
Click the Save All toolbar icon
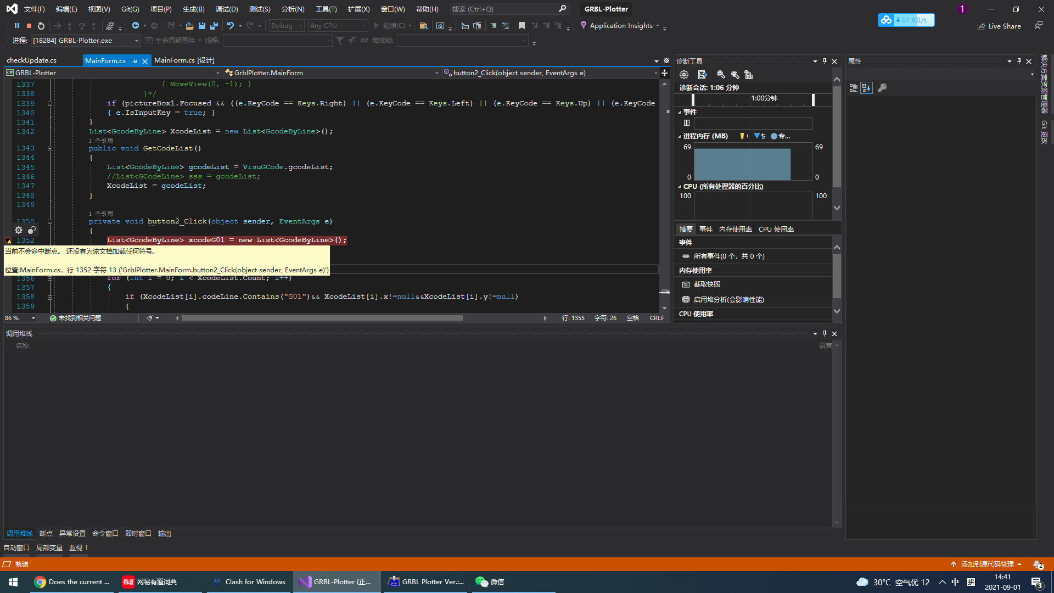[214, 26]
